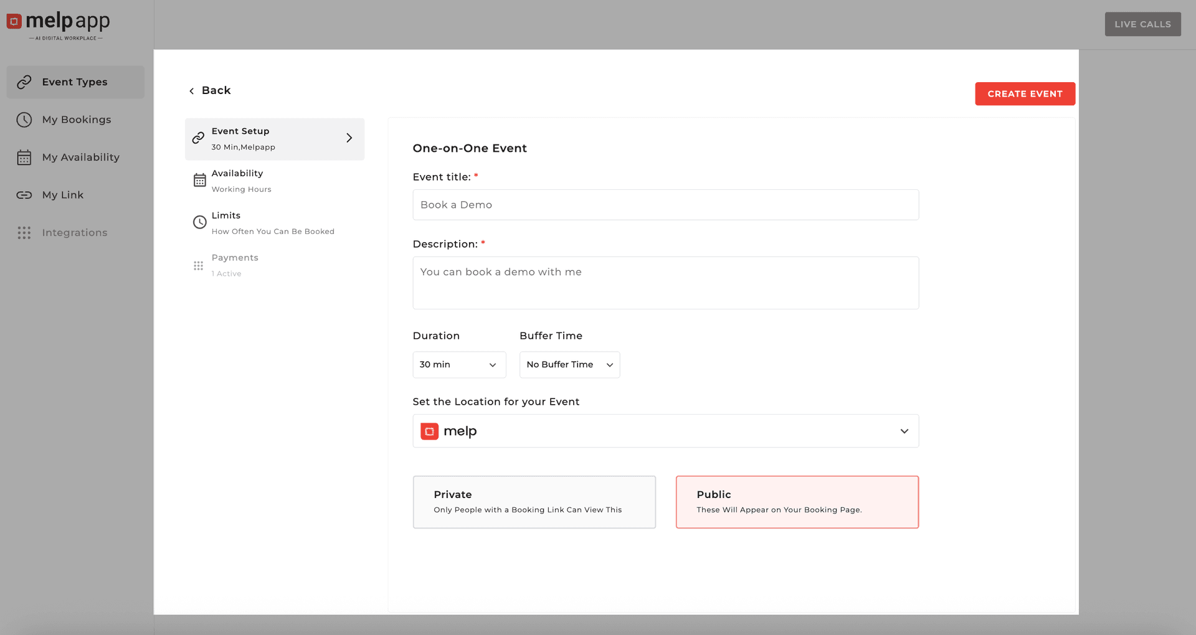
Task: Go back using the Back link
Action: (x=210, y=91)
